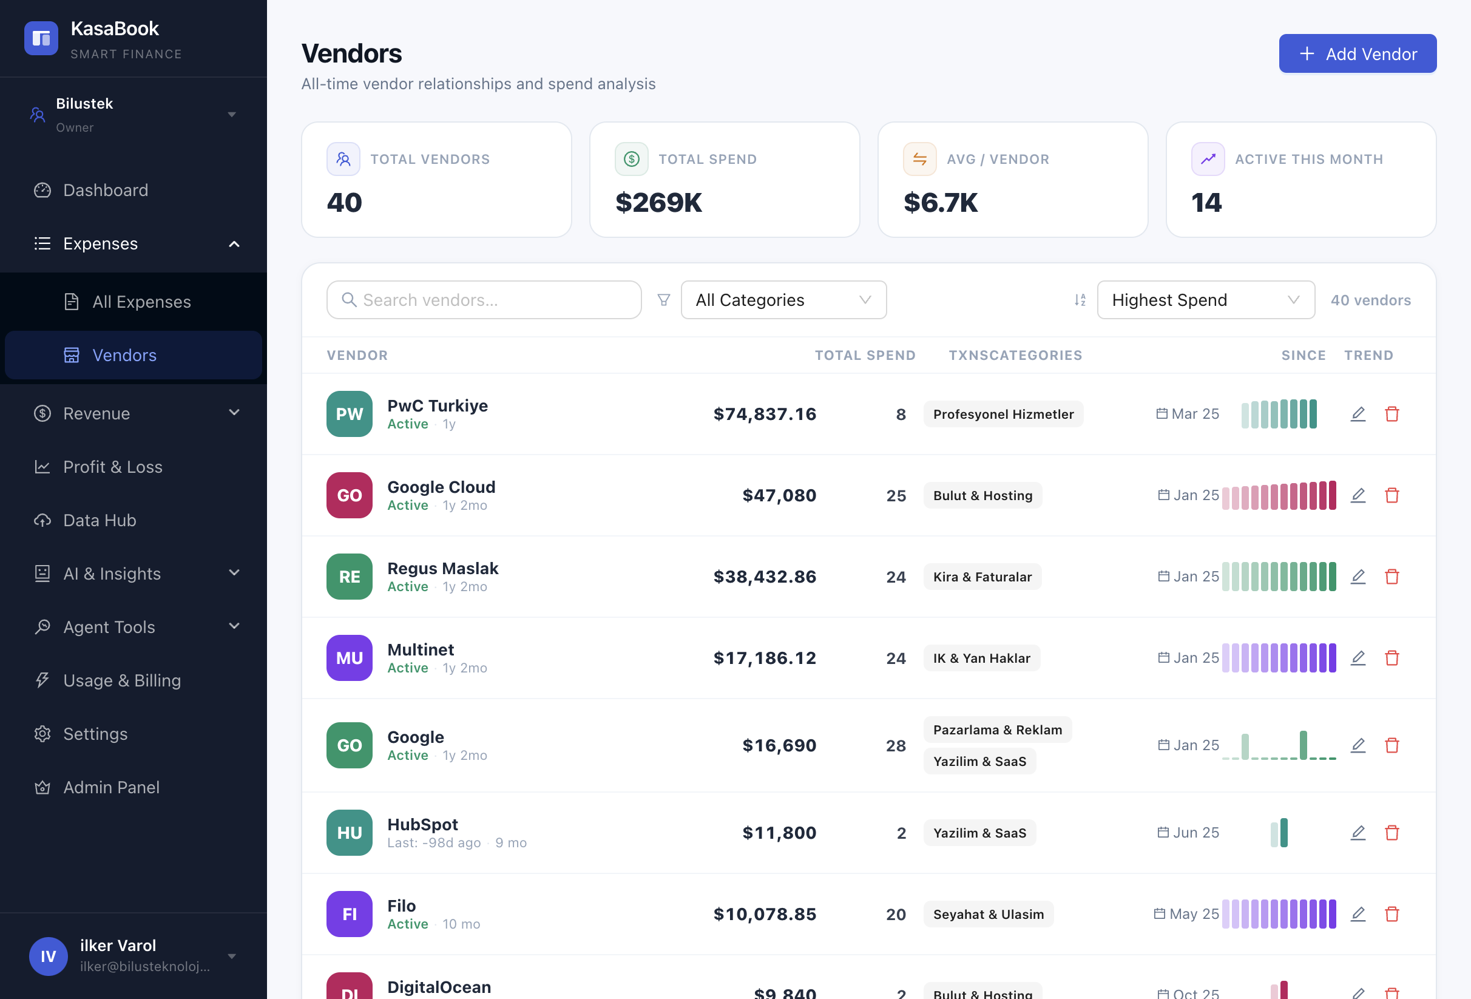Delete the Google Cloud vendor via trash icon

coord(1392,495)
